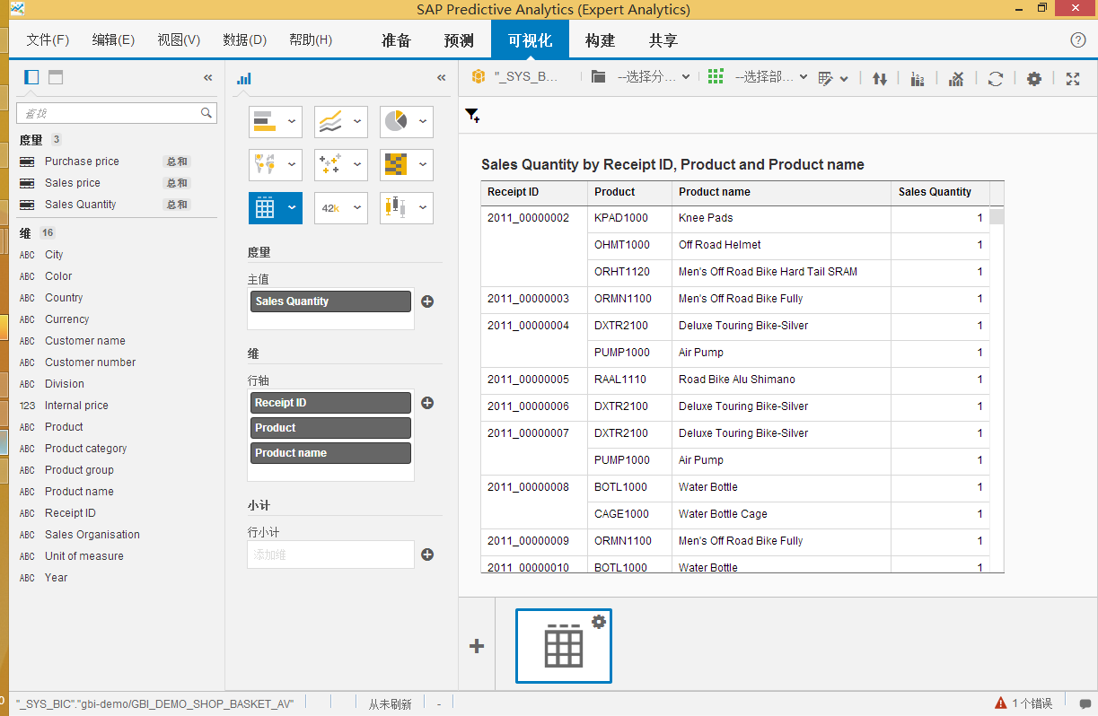1098x716 pixels.
Task: Click the Sales Quantity column header
Action: (x=940, y=192)
